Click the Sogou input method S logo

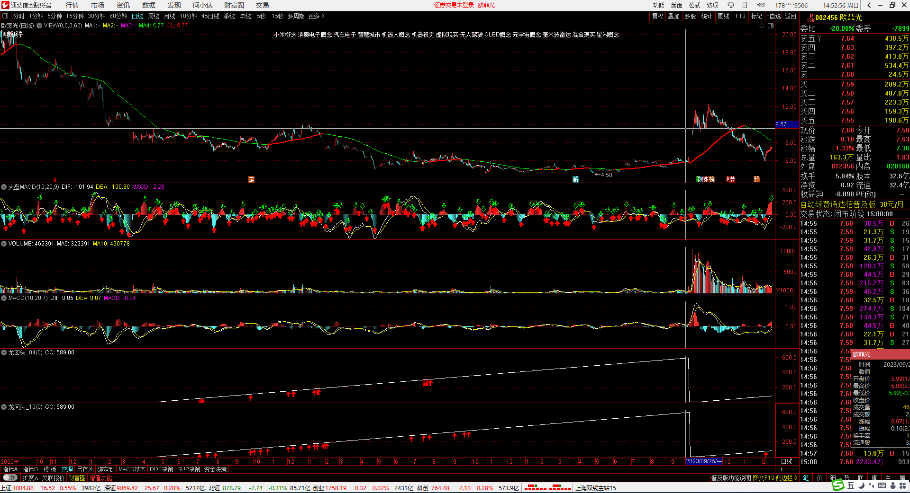point(838,485)
